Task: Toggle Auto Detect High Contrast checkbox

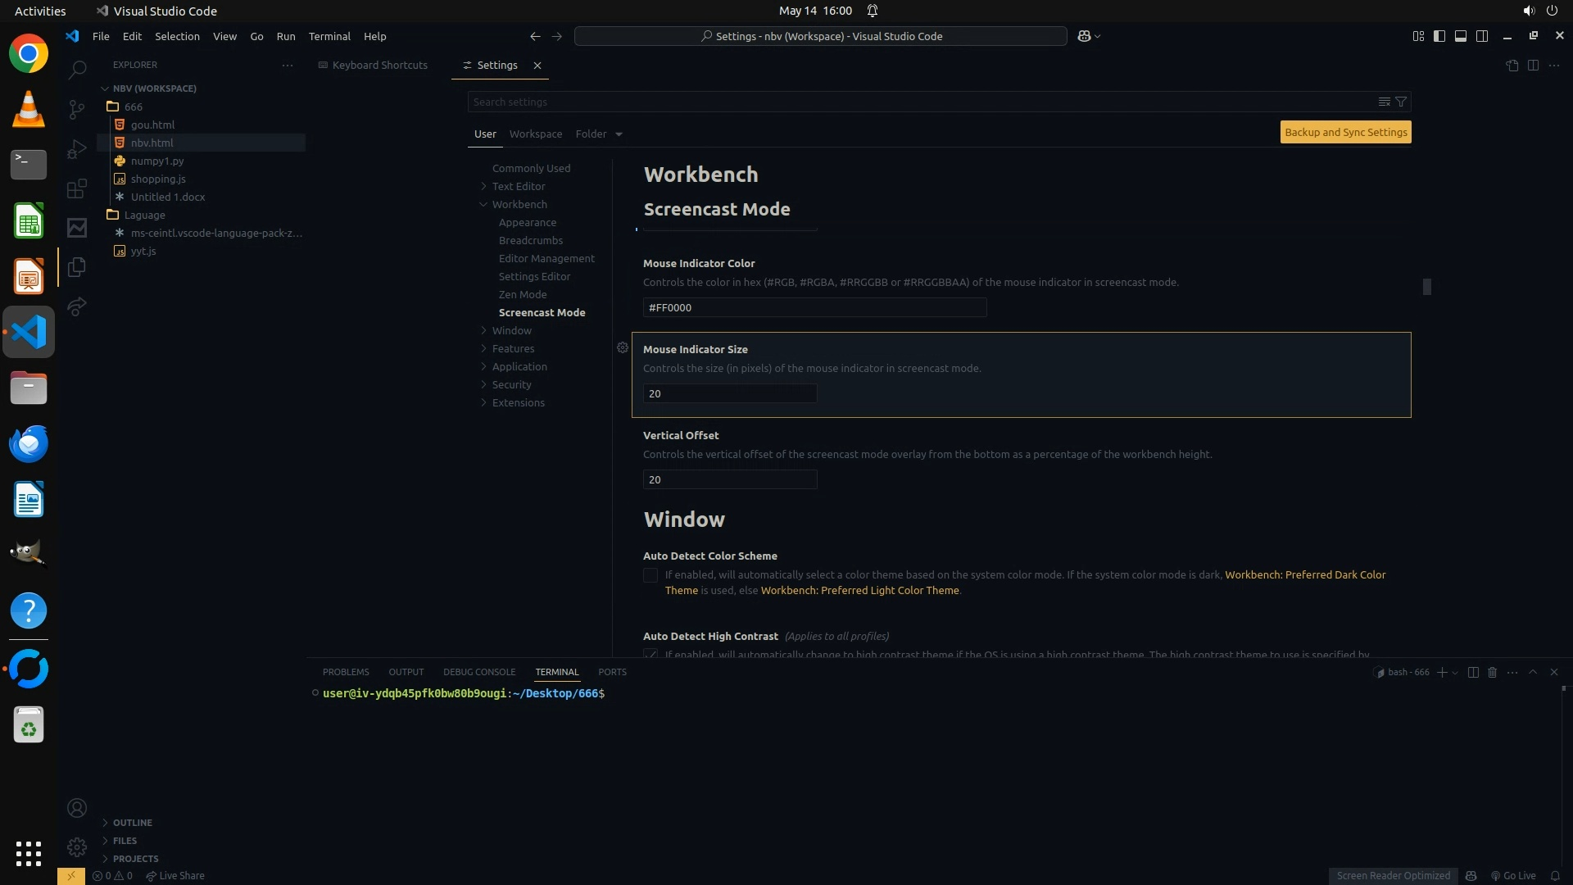Action: pyautogui.click(x=651, y=654)
